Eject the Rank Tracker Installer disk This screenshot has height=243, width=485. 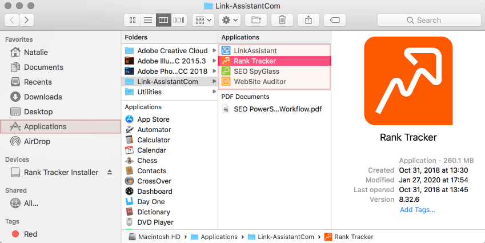pos(110,173)
